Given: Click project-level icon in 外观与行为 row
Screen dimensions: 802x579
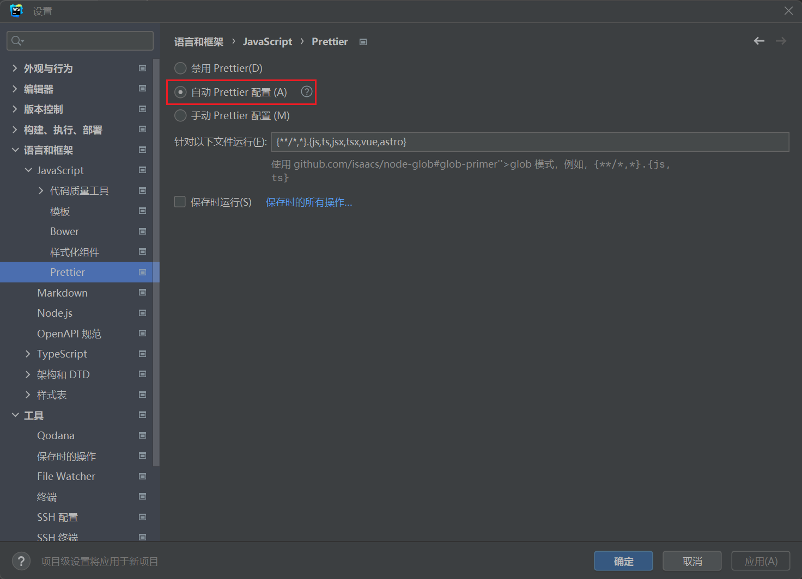Looking at the screenshot, I should (x=143, y=68).
